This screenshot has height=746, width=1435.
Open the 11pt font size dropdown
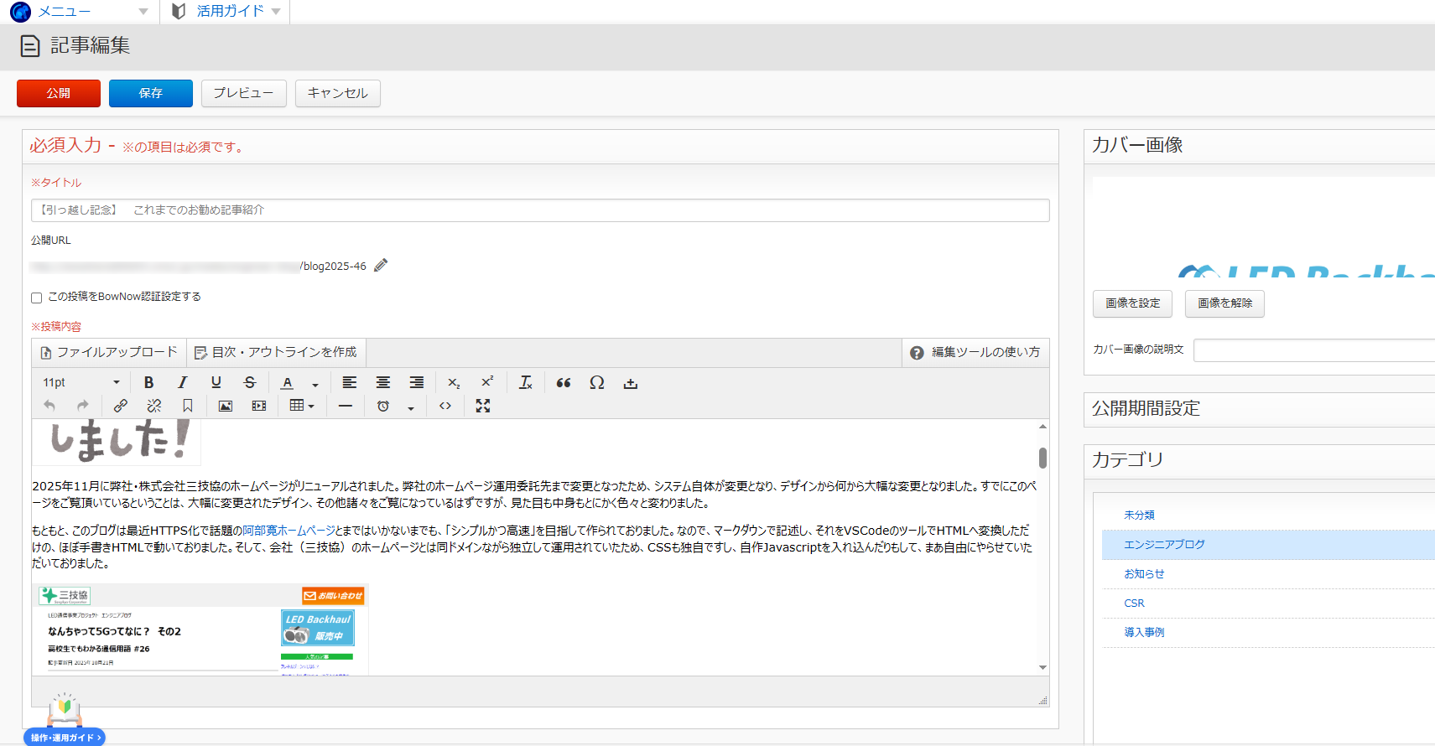click(x=81, y=382)
